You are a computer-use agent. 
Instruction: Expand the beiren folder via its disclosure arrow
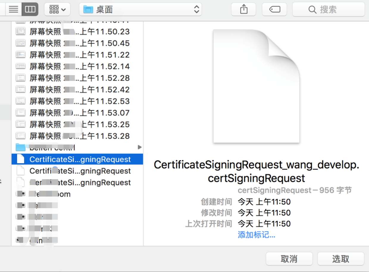coord(140,147)
